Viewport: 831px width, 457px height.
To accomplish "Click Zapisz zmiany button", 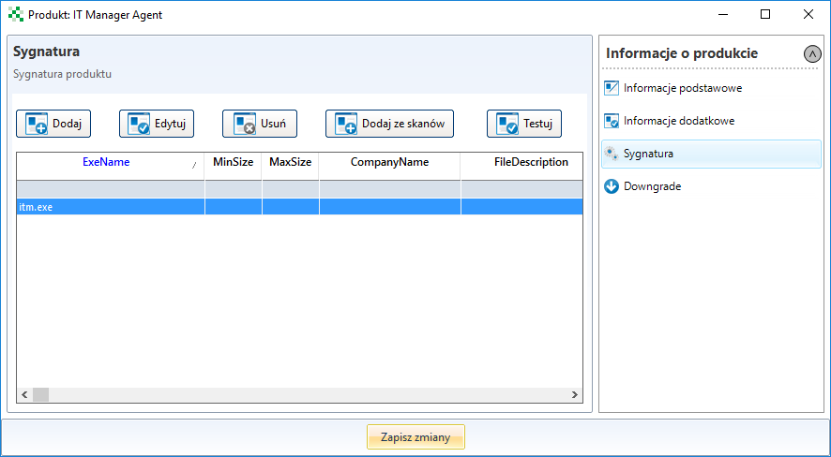I will (415, 437).
